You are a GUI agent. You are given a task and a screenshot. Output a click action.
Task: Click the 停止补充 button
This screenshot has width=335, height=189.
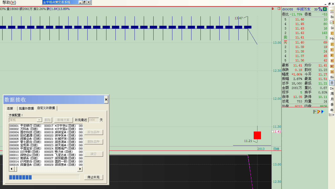93,177
